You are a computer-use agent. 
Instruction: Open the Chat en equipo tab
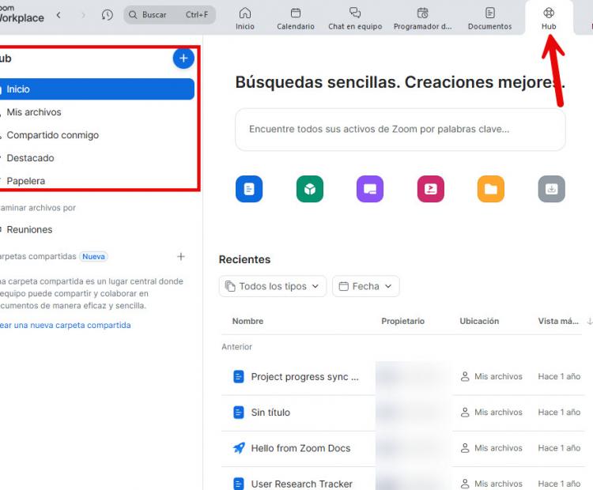[355, 19]
